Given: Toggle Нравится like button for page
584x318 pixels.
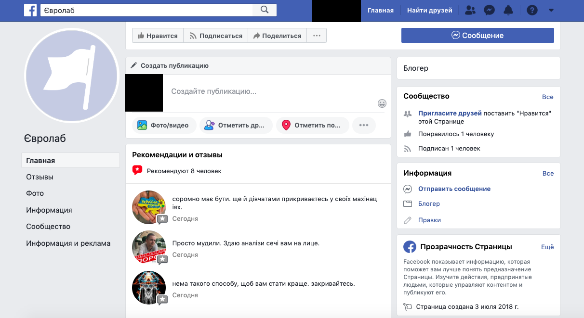Looking at the screenshot, I should pyautogui.click(x=158, y=36).
